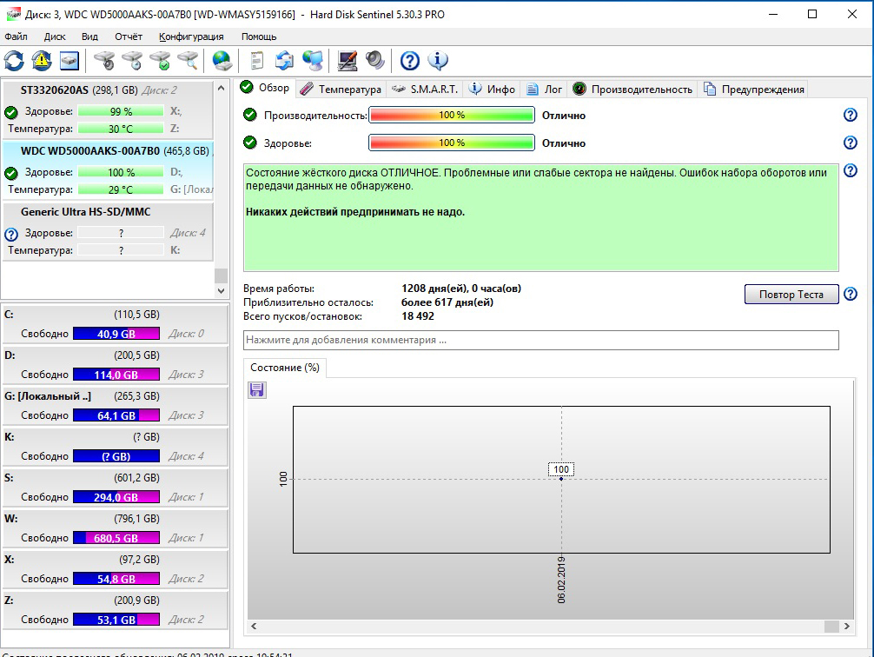Click the info speech bubble toolbar icon

point(437,61)
